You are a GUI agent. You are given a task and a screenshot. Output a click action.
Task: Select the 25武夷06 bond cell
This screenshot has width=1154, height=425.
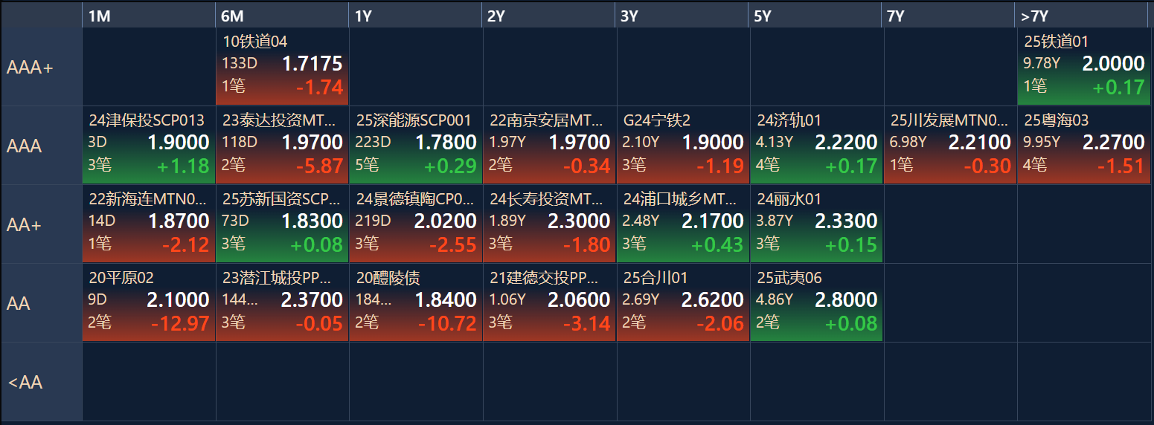click(x=816, y=303)
